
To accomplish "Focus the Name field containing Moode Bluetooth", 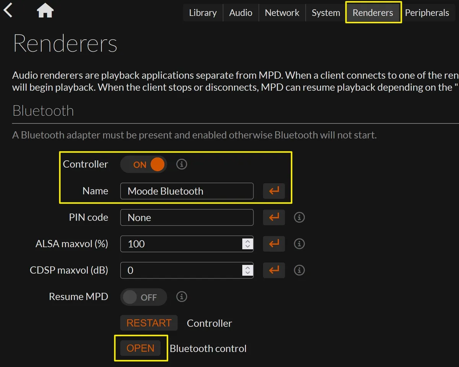I will click(187, 191).
